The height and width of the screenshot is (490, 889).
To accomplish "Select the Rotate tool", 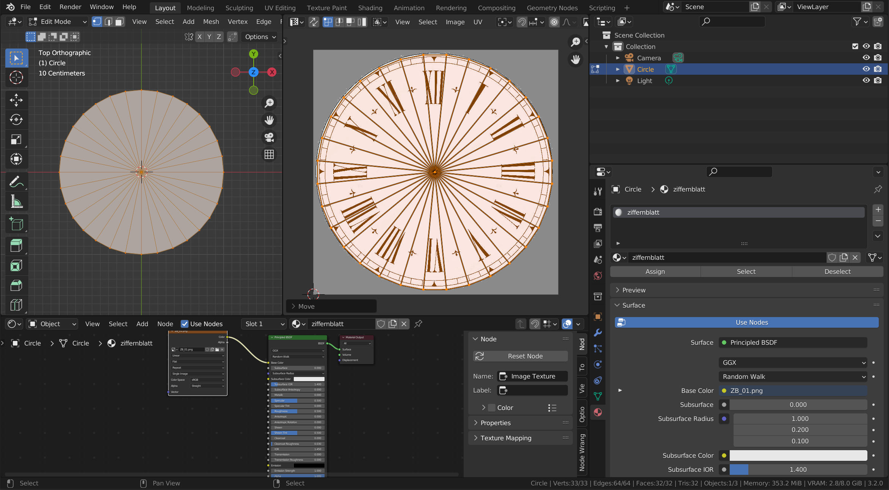I will 16,120.
